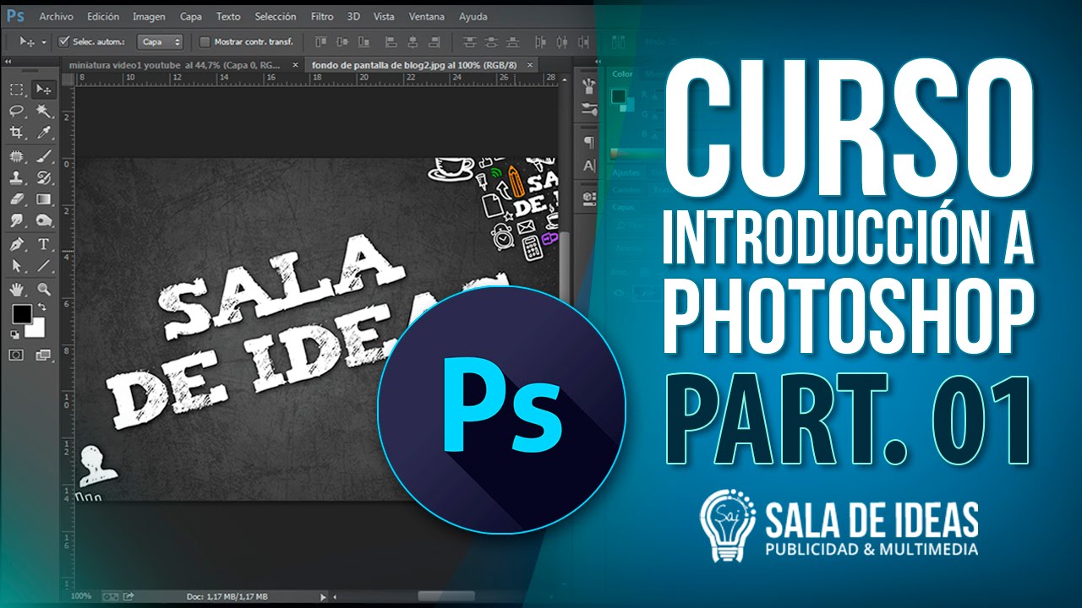Viewport: 1082px width, 608px height.
Task: Open the Capa menu
Action: click(x=190, y=16)
